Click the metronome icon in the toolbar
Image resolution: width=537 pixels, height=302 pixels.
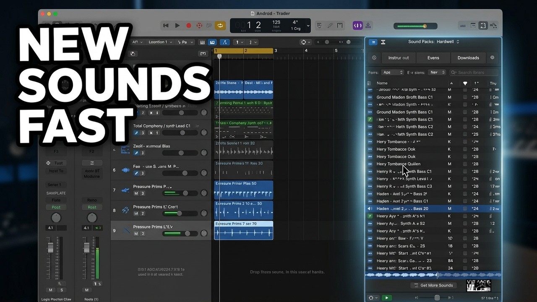pos(339,26)
